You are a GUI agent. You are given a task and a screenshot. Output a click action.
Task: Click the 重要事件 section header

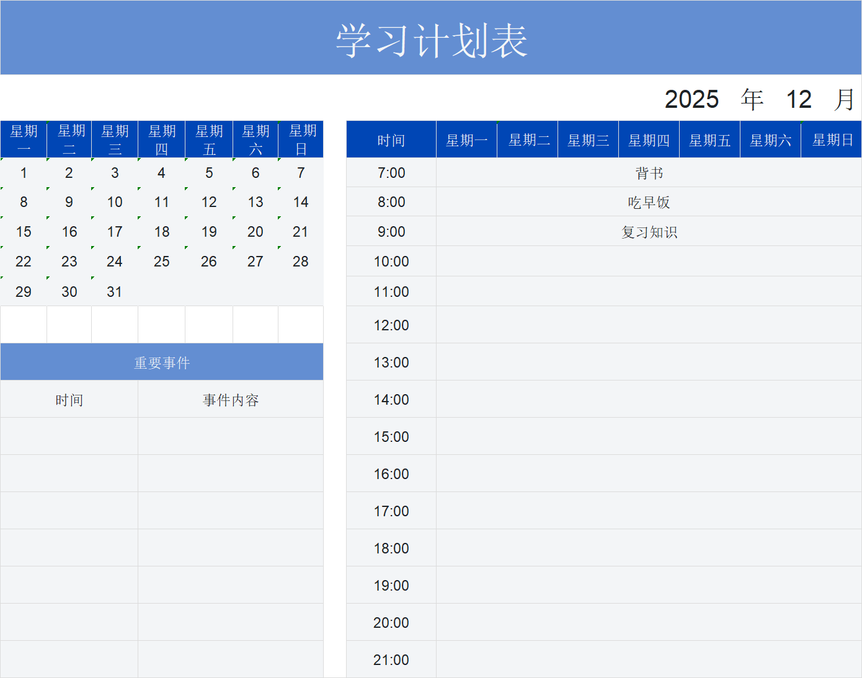coord(161,361)
